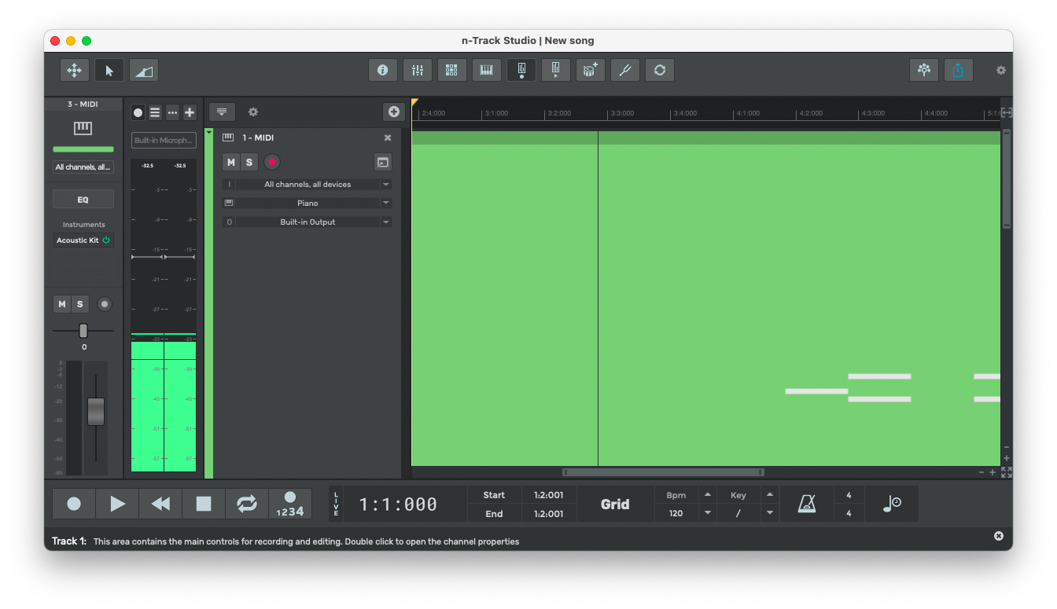Rewind to the song start
The width and height of the screenshot is (1057, 609).
click(160, 504)
